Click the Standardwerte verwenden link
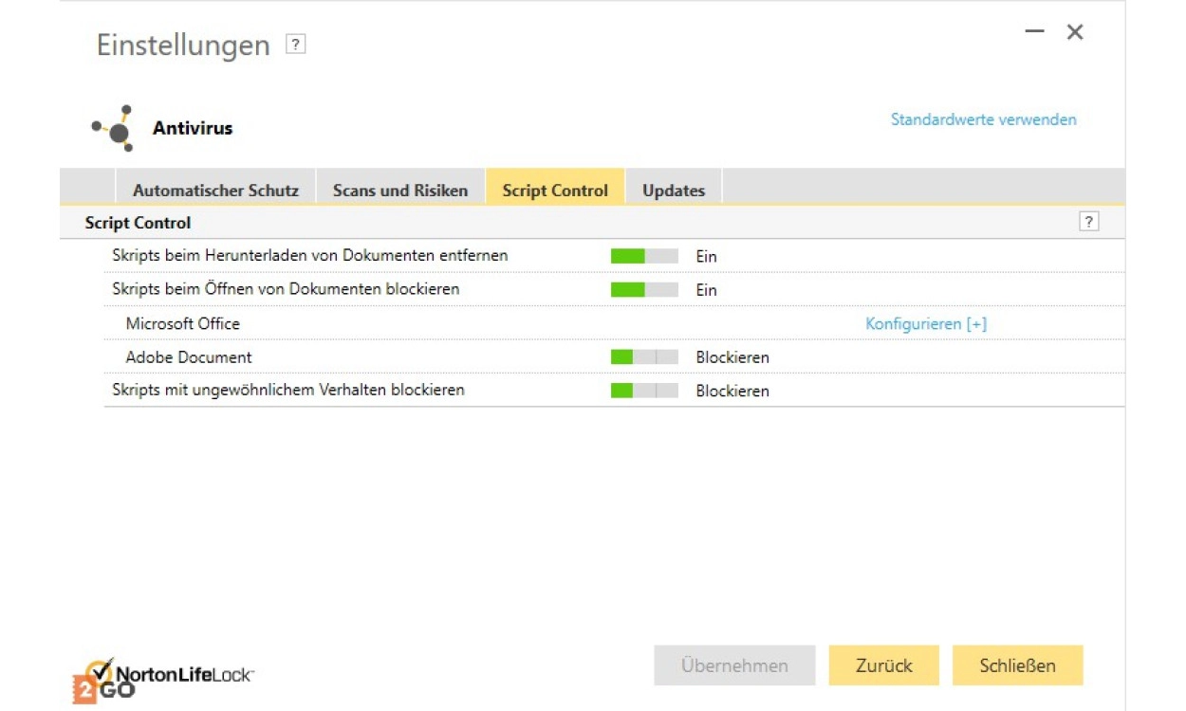This screenshot has width=1186, height=711. (x=983, y=119)
